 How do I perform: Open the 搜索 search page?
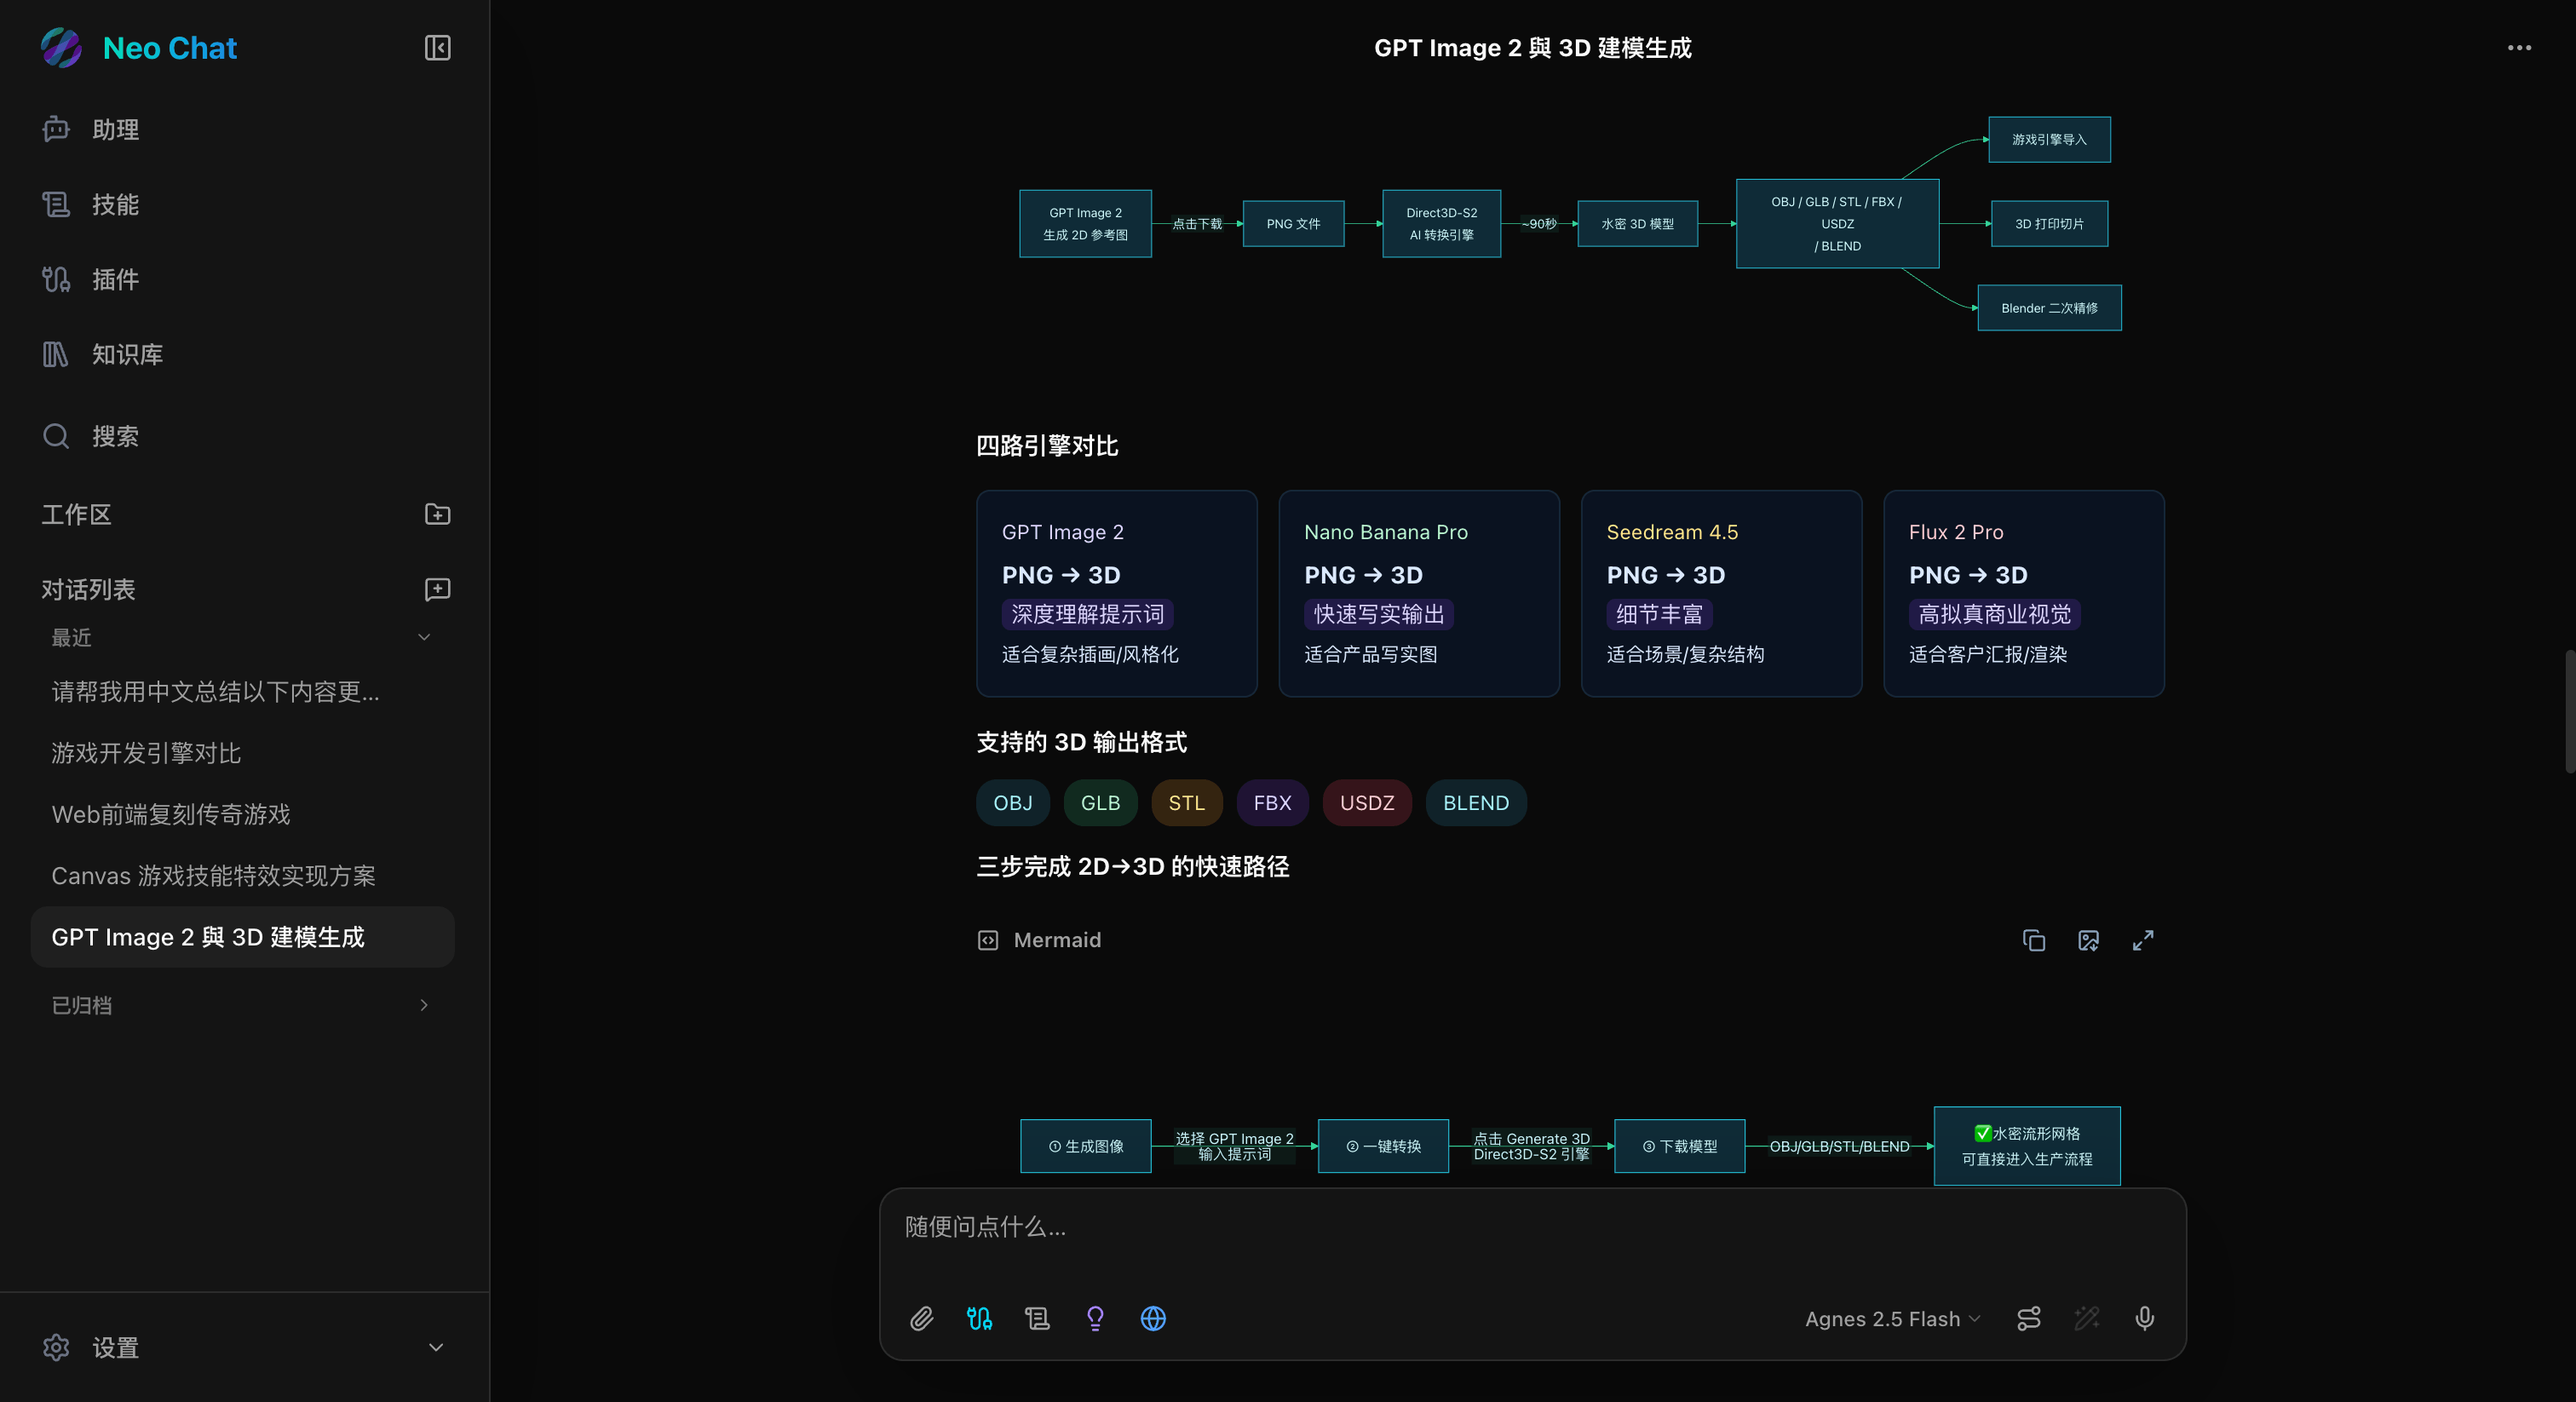tap(243, 436)
